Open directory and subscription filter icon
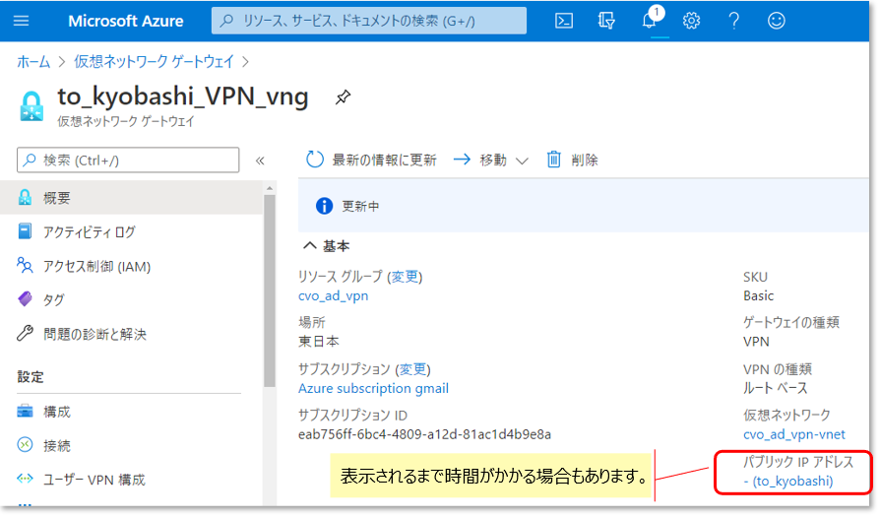 (x=606, y=21)
